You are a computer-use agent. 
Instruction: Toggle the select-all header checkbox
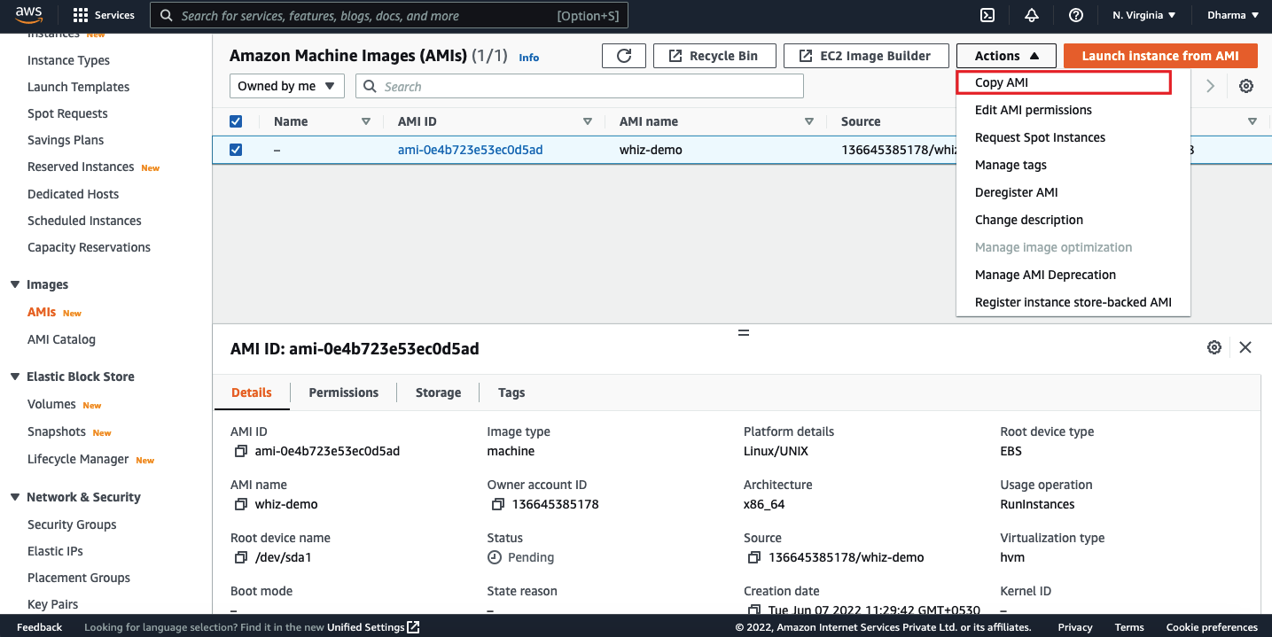[x=236, y=121]
